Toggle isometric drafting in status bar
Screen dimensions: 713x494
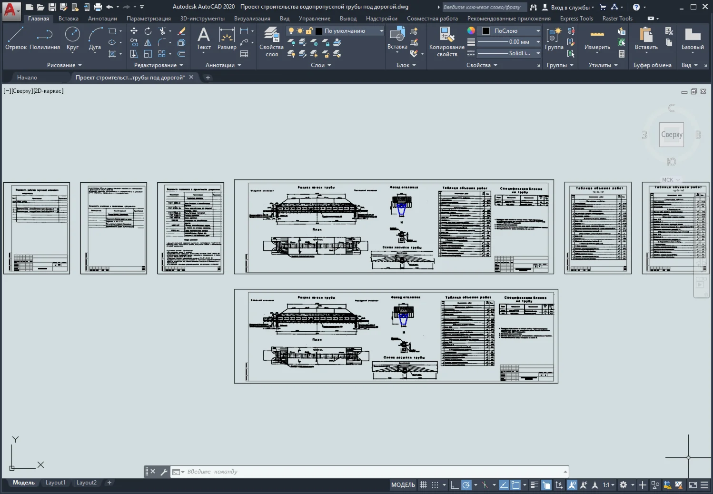tap(485, 485)
